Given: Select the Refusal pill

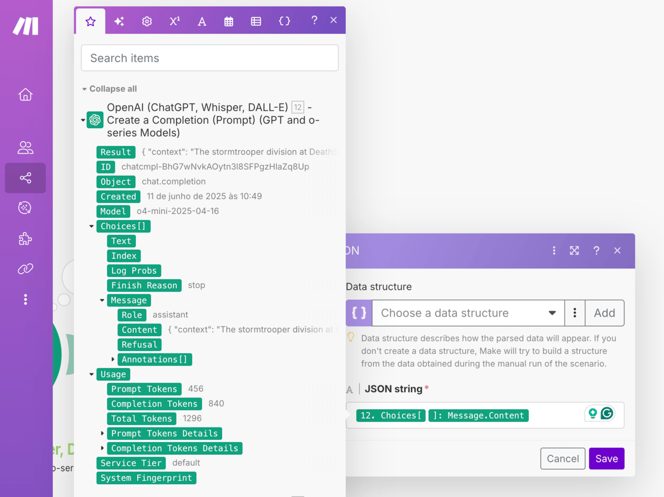Looking at the screenshot, I should click(139, 345).
